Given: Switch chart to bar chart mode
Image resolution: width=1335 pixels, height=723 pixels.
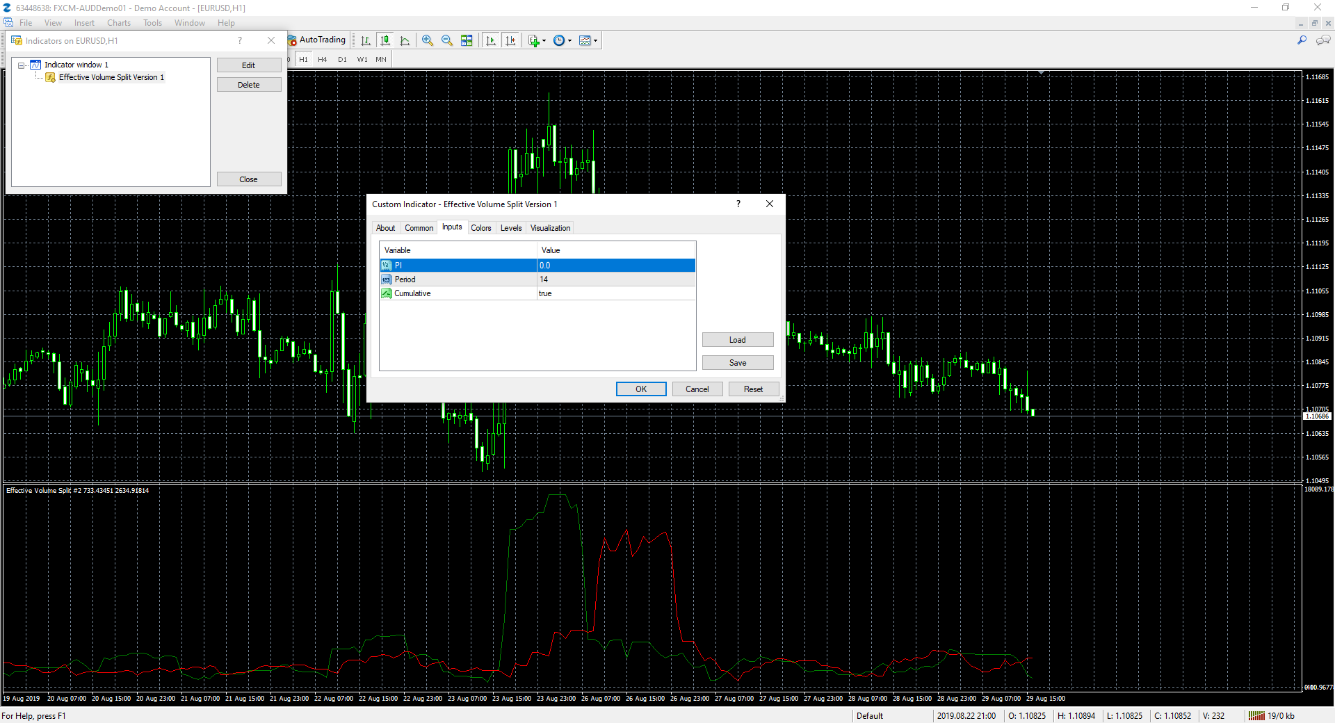Looking at the screenshot, I should click(365, 40).
